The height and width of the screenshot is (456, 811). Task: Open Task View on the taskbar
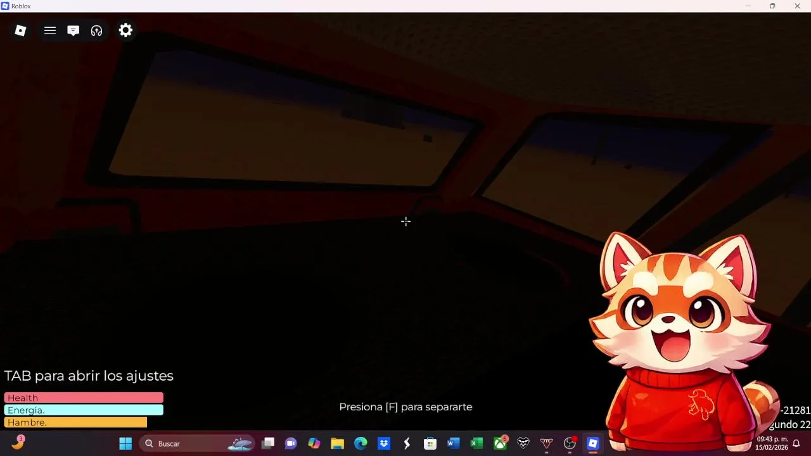tap(268, 443)
